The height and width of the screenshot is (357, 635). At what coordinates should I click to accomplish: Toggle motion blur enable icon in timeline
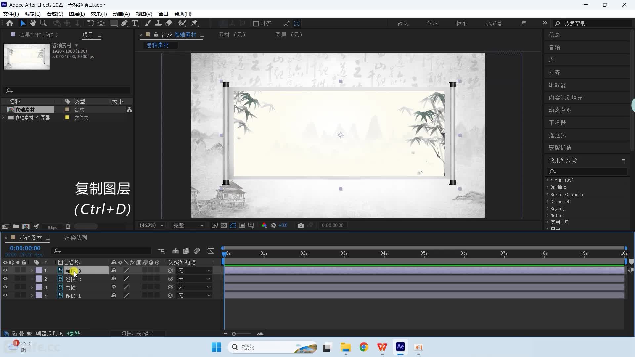[197, 251]
